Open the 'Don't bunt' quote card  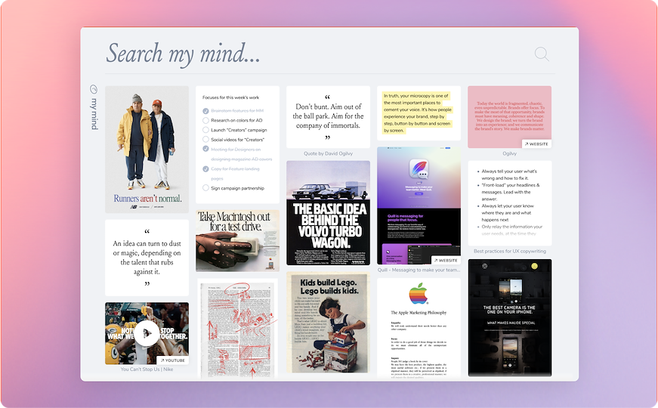[x=328, y=117]
